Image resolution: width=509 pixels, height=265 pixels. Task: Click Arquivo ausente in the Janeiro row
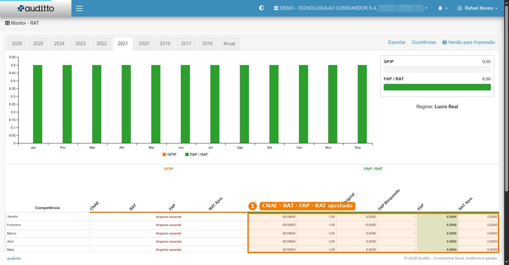[169, 217]
